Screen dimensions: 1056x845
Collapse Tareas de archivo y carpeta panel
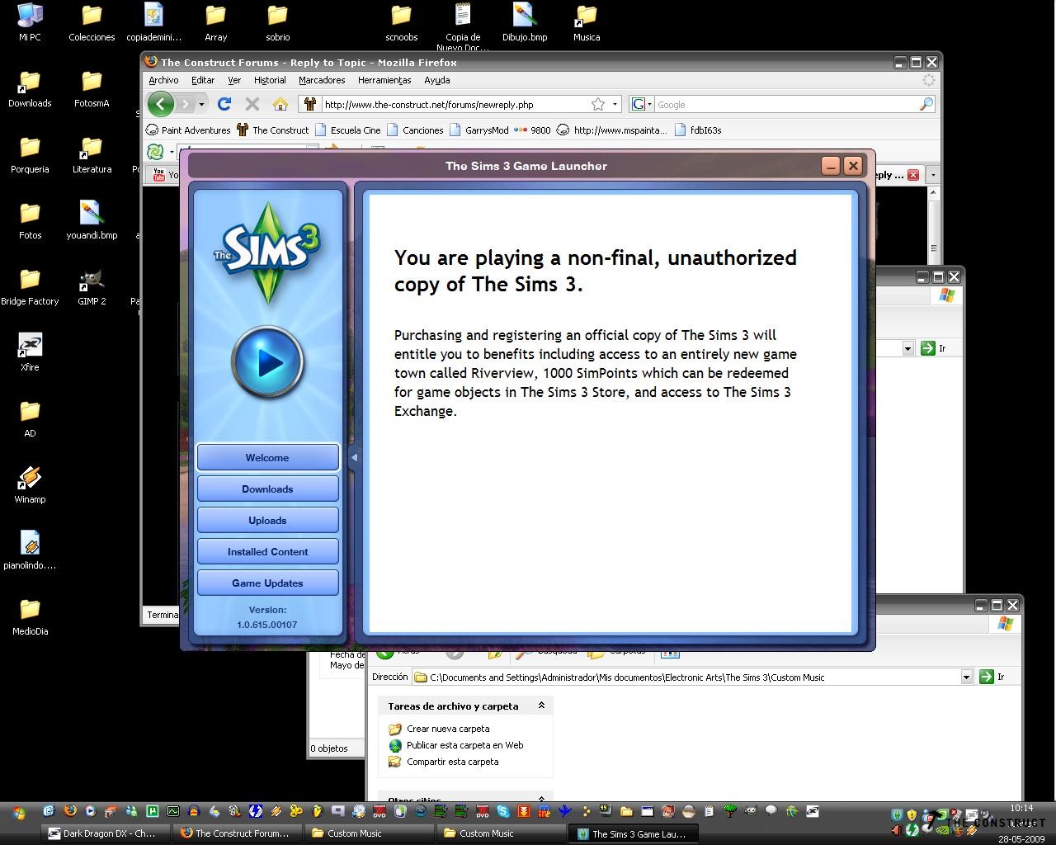coord(541,706)
